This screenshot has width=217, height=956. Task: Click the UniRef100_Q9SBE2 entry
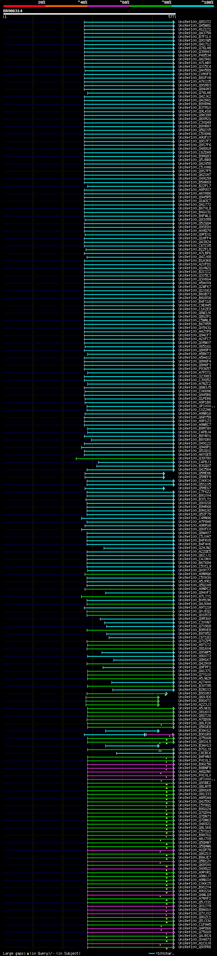195,783
